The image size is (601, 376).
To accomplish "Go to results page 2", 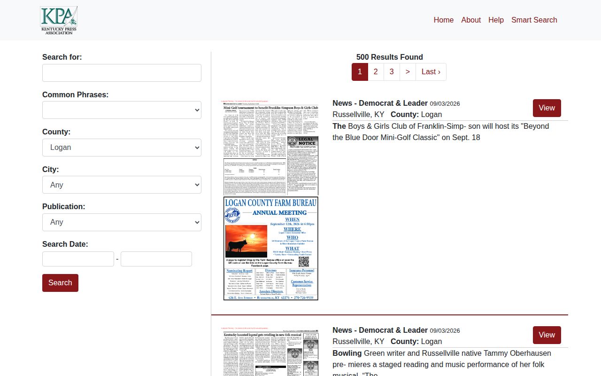I will tap(376, 72).
